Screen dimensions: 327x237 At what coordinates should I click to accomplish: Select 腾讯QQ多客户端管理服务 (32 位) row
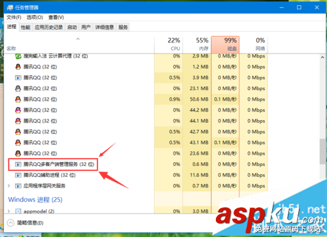click(x=59, y=165)
